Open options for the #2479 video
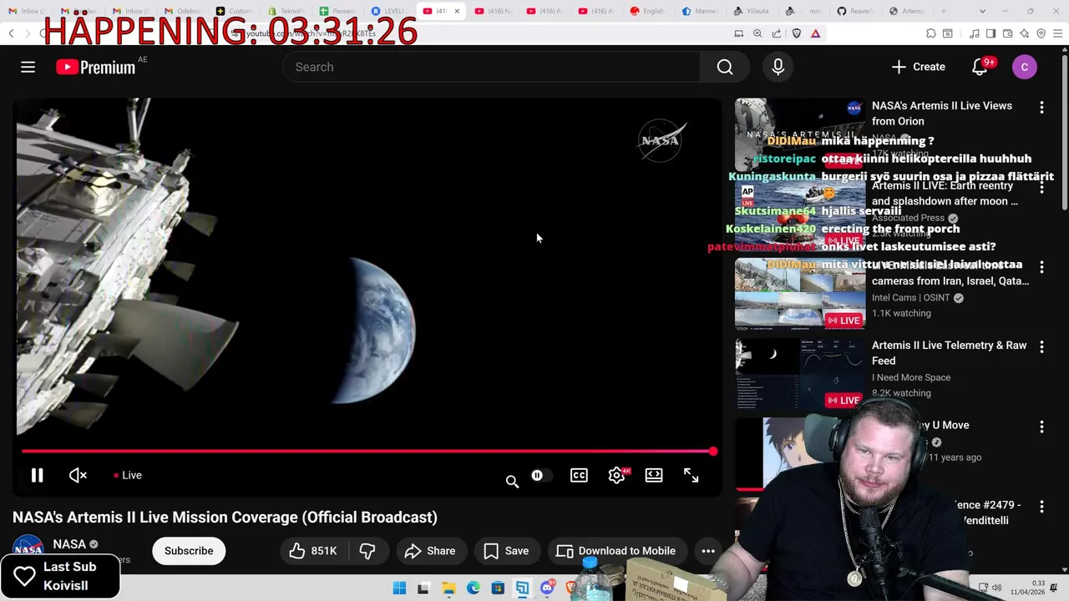The width and height of the screenshot is (1069, 601). tap(1041, 508)
